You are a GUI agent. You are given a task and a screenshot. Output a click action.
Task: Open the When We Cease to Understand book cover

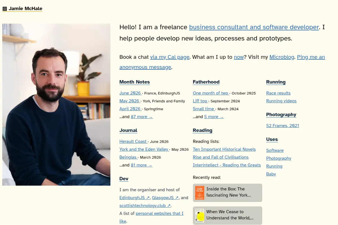click(200, 215)
